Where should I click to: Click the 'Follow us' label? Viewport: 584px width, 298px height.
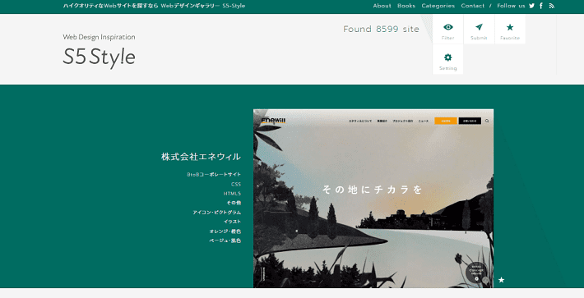point(511,6)
